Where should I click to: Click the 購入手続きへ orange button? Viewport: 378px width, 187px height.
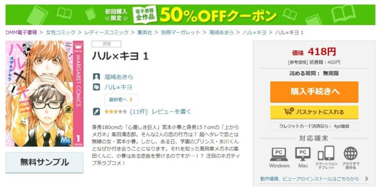[314, 92]
